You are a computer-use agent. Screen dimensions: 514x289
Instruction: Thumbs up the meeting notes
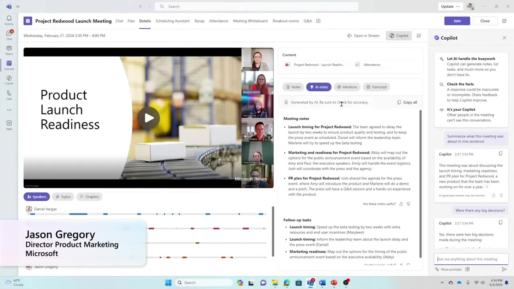pos(401,204)
